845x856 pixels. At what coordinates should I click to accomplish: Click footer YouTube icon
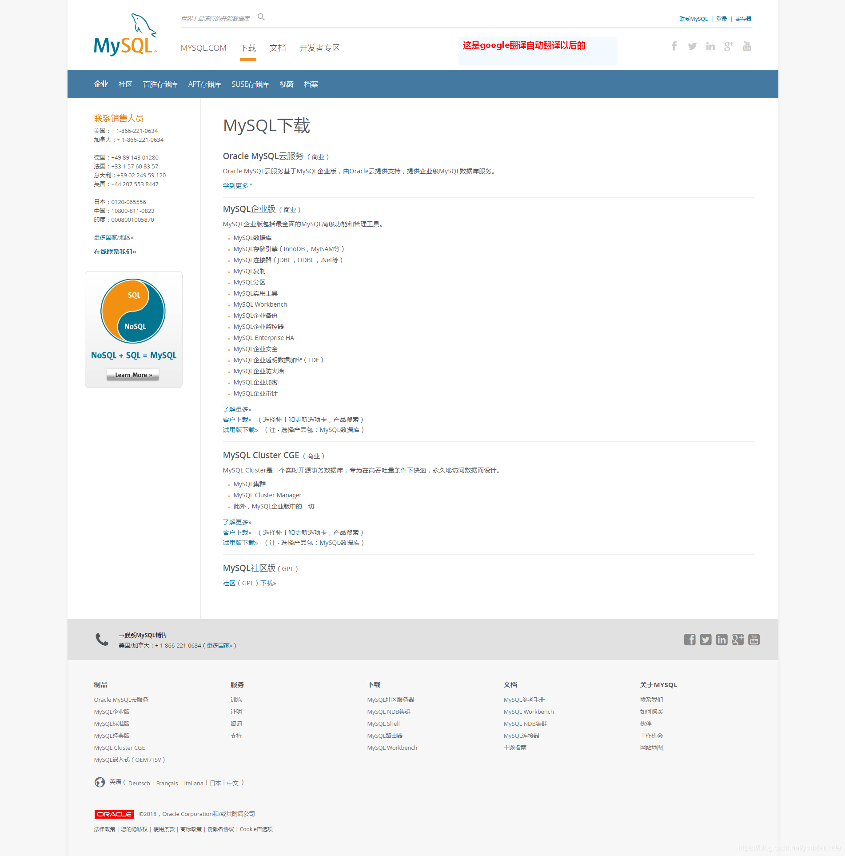click(x=754, y=640)
